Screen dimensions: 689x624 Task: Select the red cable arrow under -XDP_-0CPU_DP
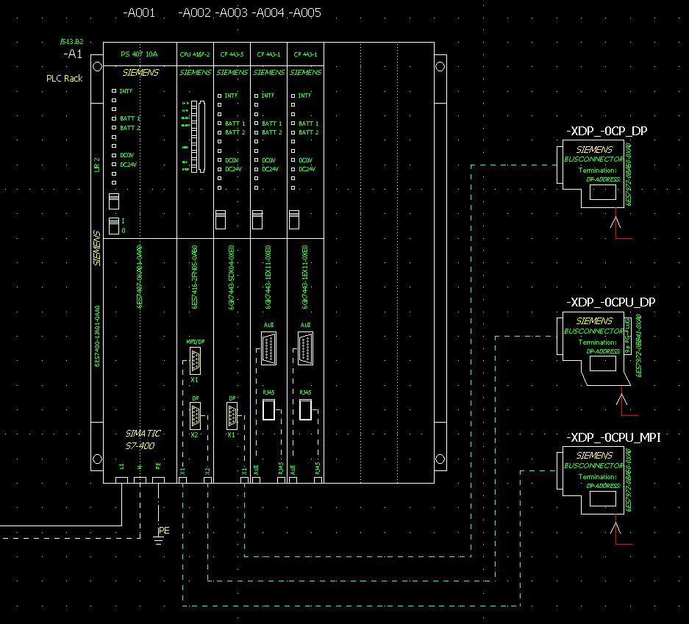coord(626,401)
